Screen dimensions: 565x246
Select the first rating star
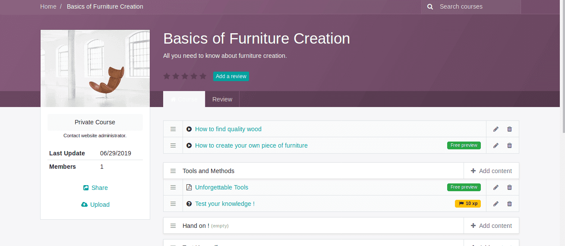pos(167,76)
